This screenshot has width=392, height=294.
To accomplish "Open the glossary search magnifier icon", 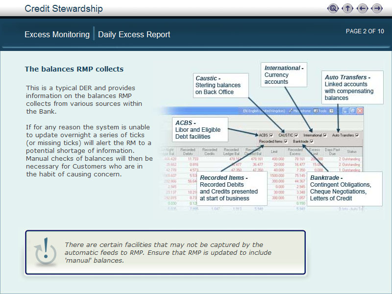I will (333, 8).
